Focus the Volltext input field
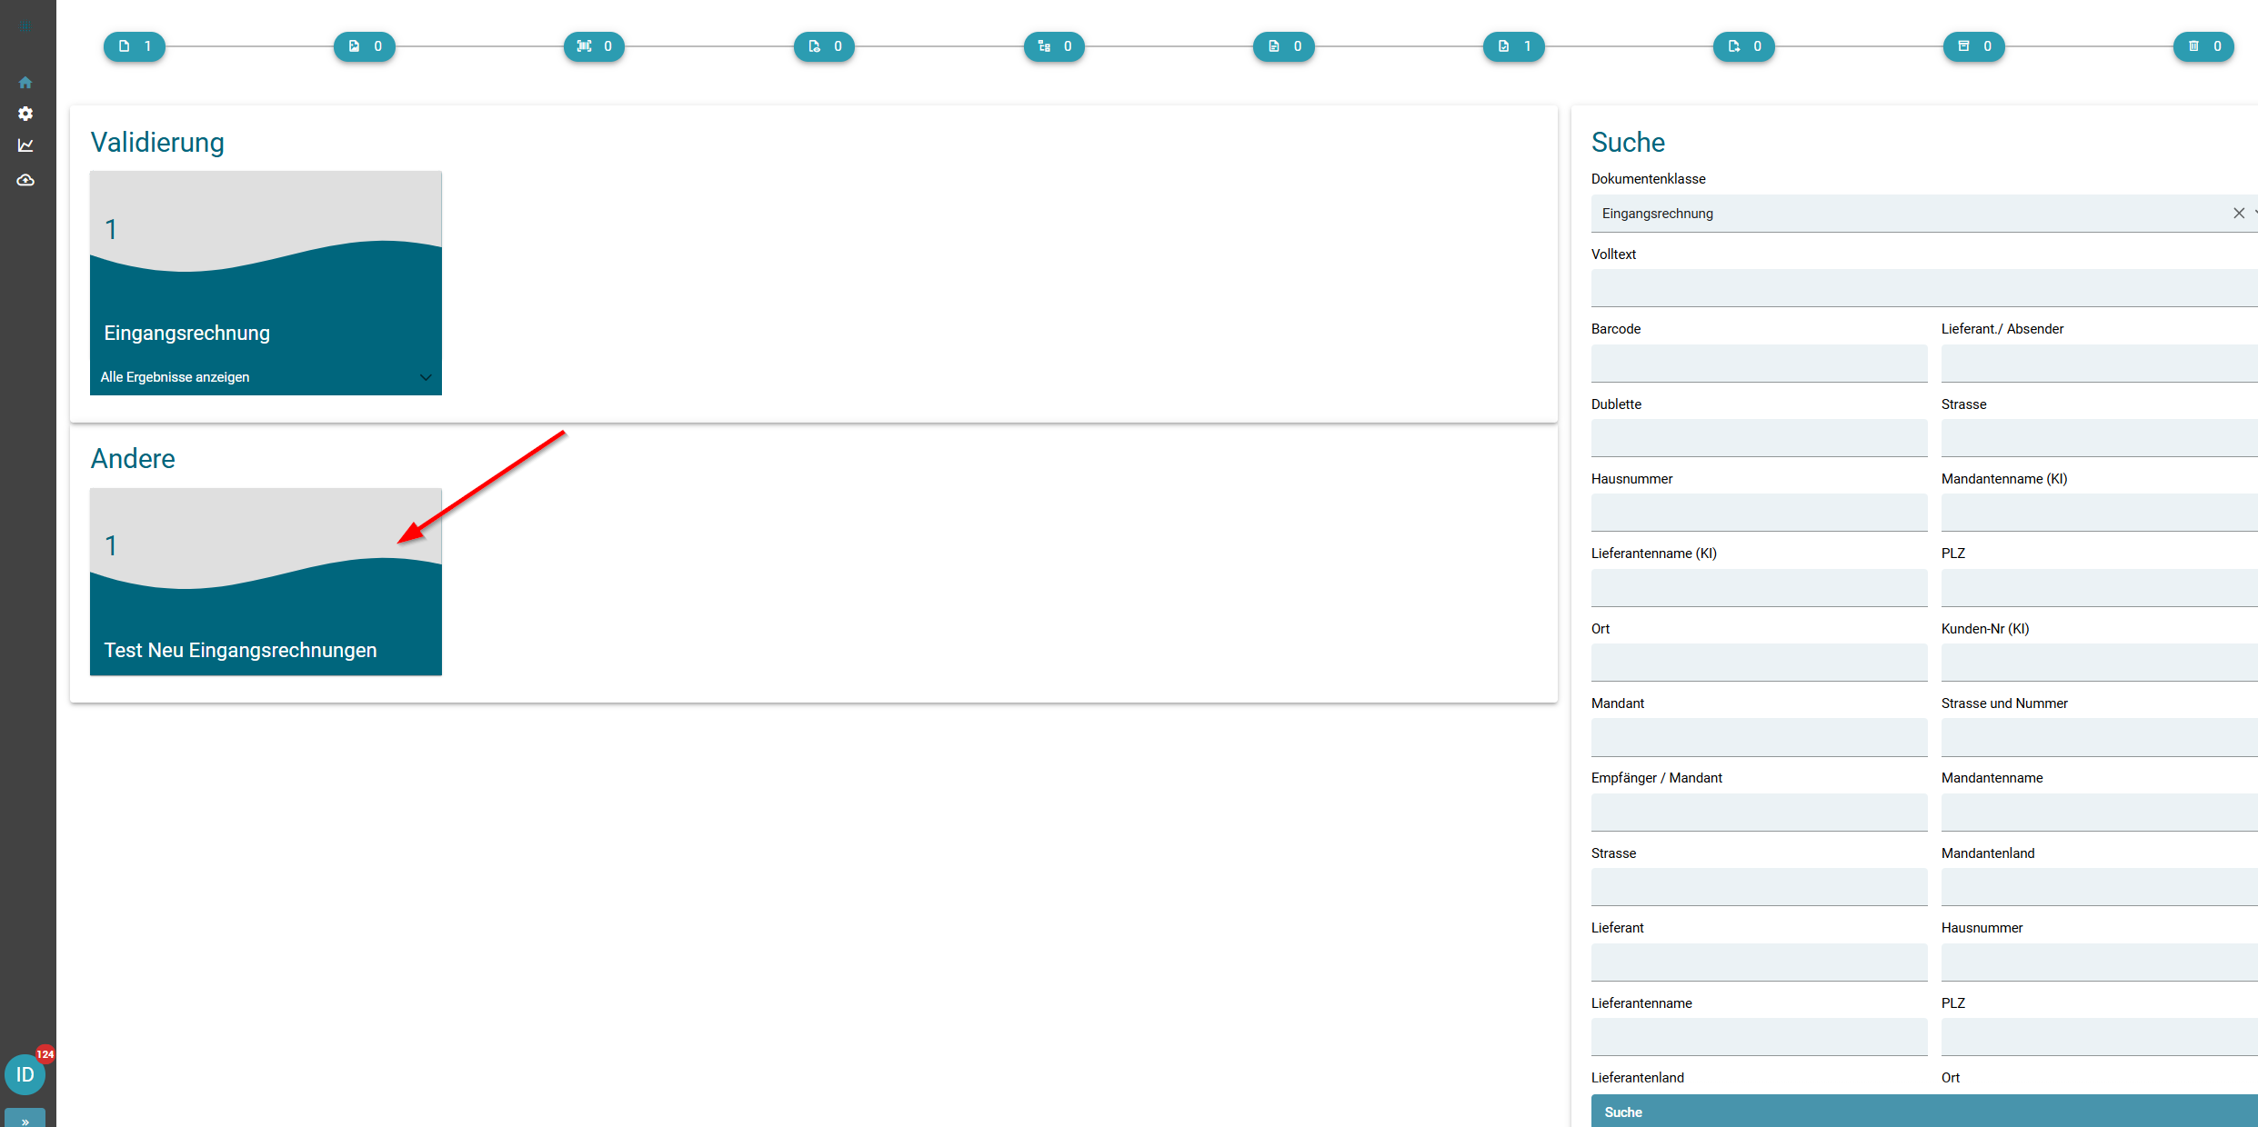The height and width of the screenshot is (1127, 2258). (x=1924, y=288)
